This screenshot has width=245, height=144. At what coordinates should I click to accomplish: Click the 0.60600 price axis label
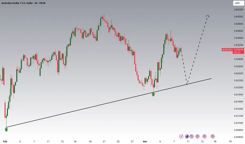(x=238, y=137)
